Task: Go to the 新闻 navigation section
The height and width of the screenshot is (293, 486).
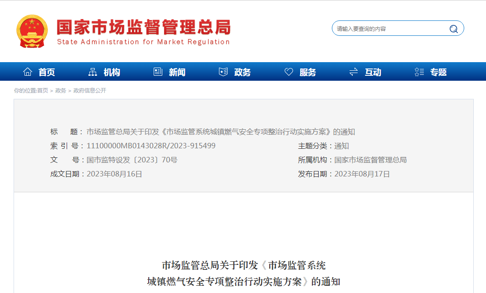Action: point(177,73)
